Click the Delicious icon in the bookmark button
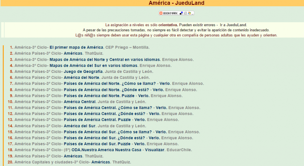The width and height of the screenshot is (304, 166). (181, 13)
